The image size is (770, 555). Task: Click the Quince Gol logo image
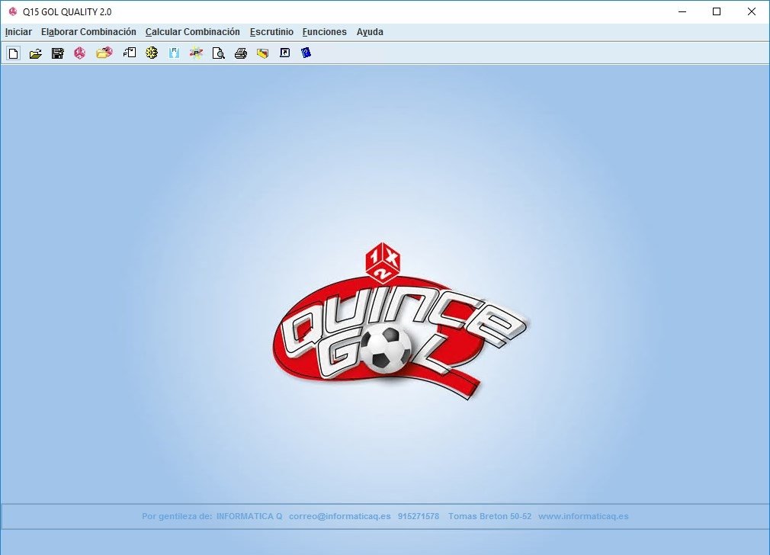tap(400, 320)
